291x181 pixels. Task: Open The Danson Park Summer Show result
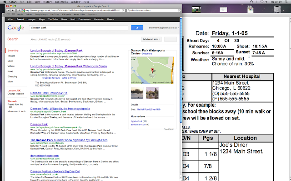69,140
